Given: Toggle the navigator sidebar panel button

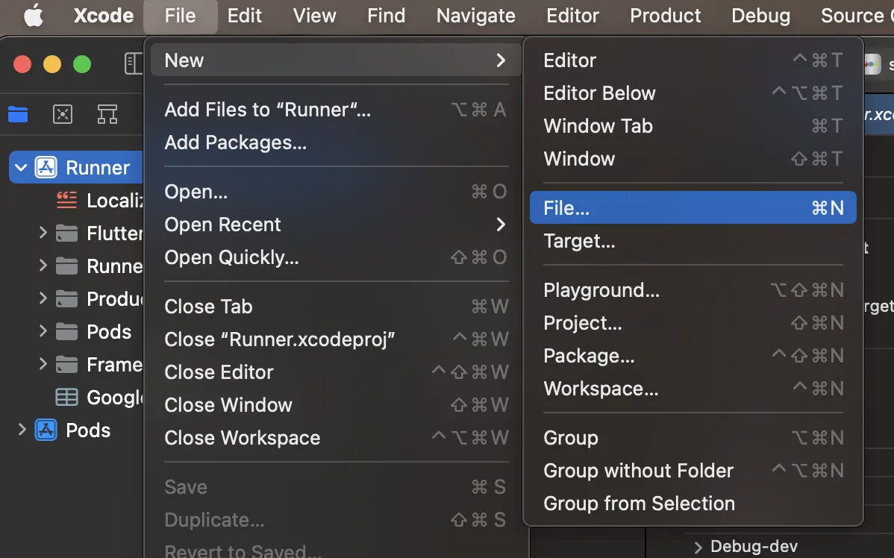Looking at the screenshot, I should [133, 64].
